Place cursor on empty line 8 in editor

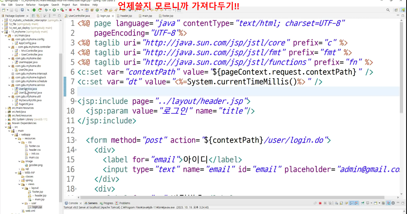(238, 92)
